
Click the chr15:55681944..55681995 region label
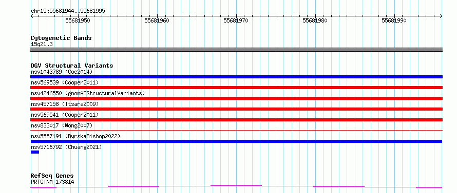pos(68,11)
